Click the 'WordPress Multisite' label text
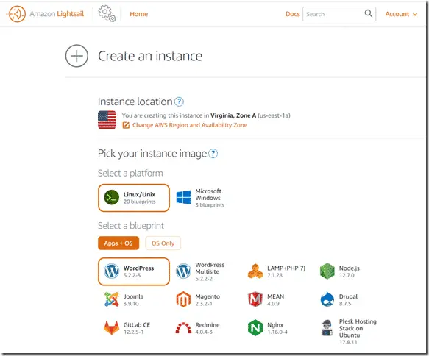The width and height of the screenshot is (429, 356). tap(210, 268)
